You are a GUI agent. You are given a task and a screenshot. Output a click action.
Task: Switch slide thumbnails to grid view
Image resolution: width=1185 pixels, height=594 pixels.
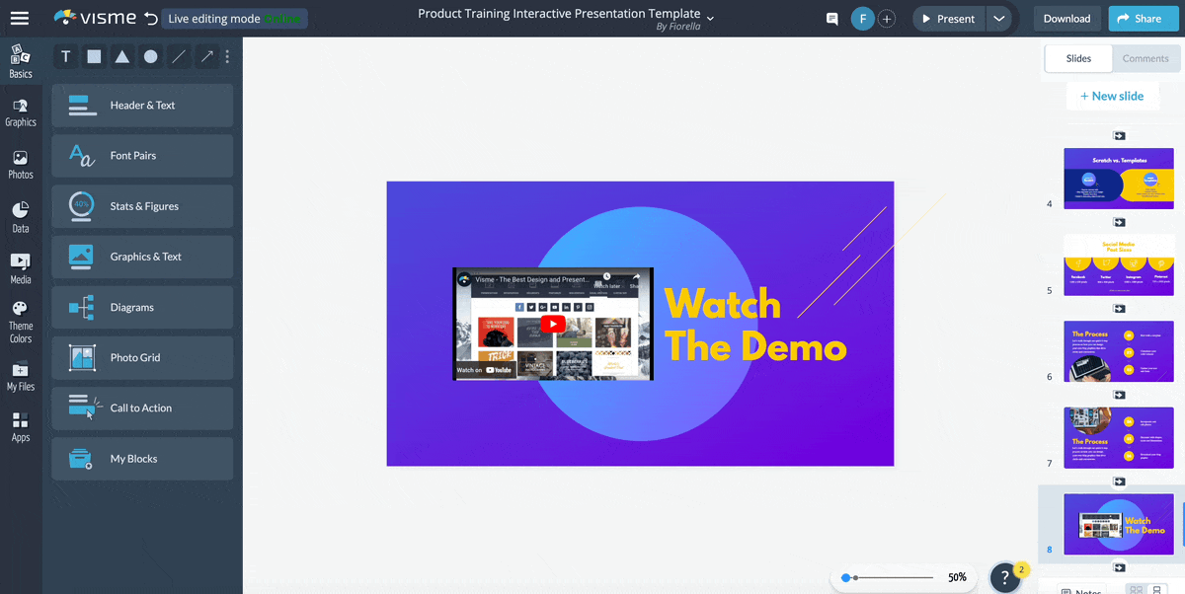[1136, 588]
